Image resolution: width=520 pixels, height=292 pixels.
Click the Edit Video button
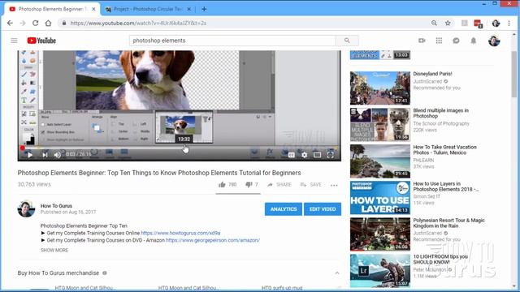coord(323,209)
